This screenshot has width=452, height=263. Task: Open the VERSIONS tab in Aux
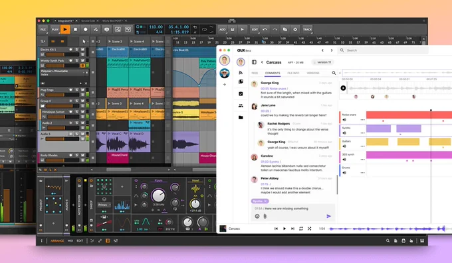[x=313, y=73]
